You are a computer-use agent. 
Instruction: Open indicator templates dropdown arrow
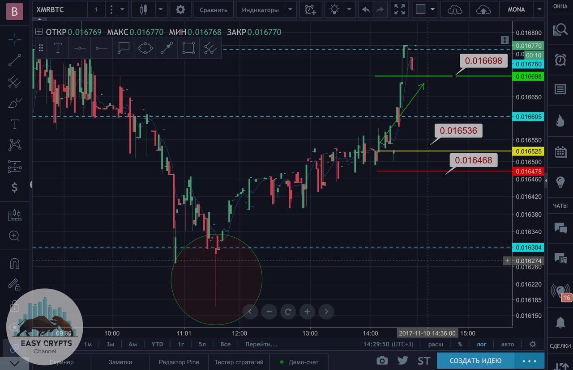pyautogui.click(x=291, y=9)
